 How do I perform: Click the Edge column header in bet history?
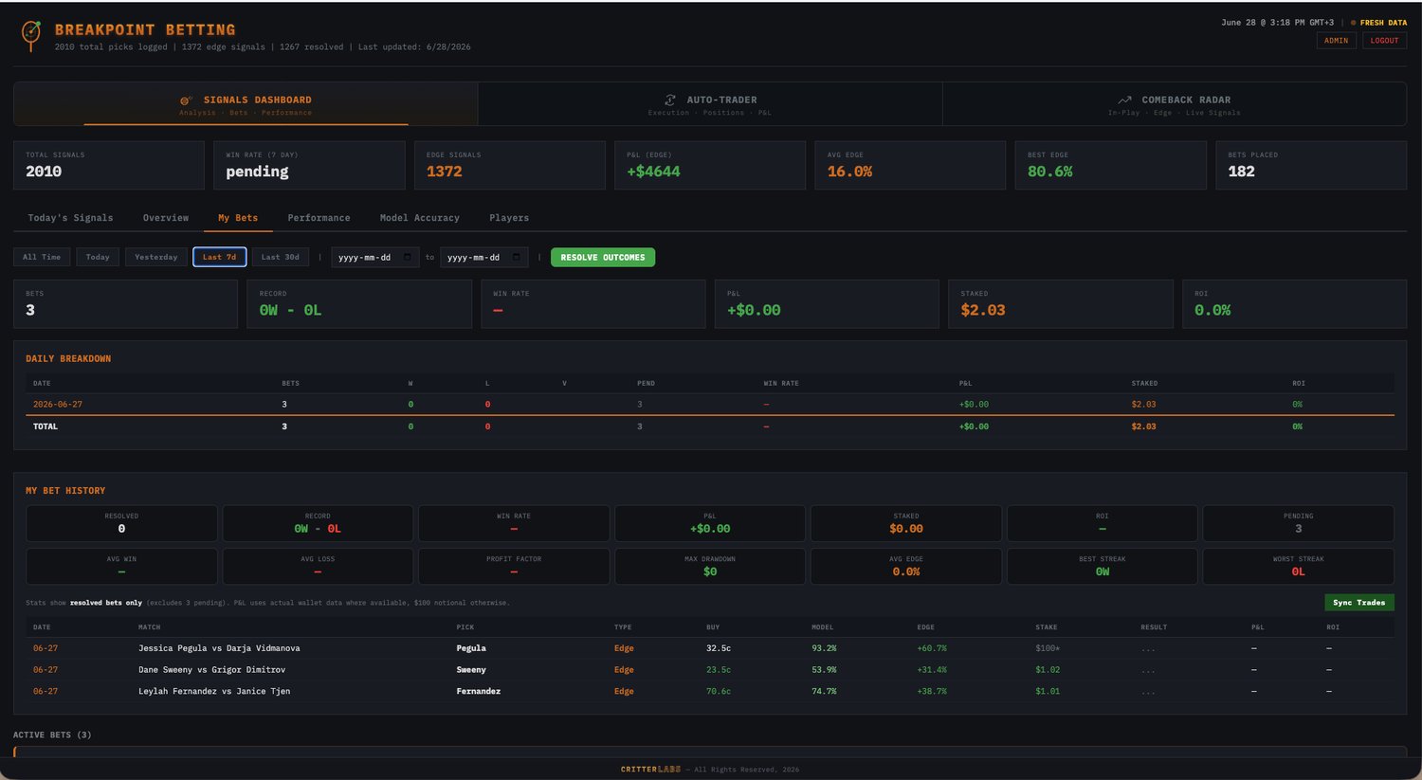click(x=926, y=627)
